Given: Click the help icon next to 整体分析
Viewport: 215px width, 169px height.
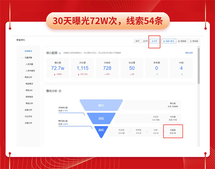Looking at the screenshot, I should point(60,91).
